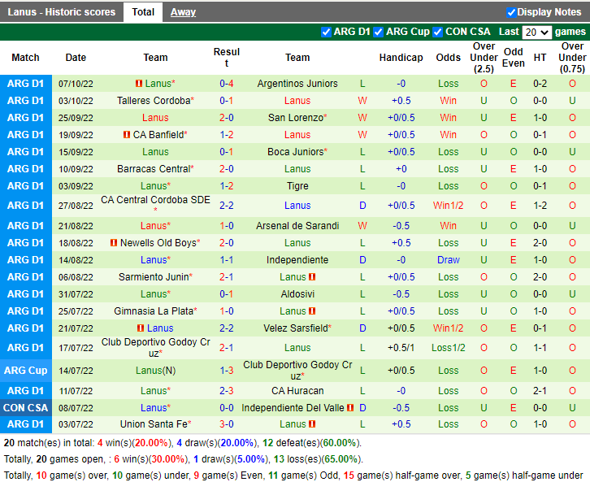Click red card icon beside Lanus on 07/10/22
Screen dimensions: 590x482
(139, 84)
